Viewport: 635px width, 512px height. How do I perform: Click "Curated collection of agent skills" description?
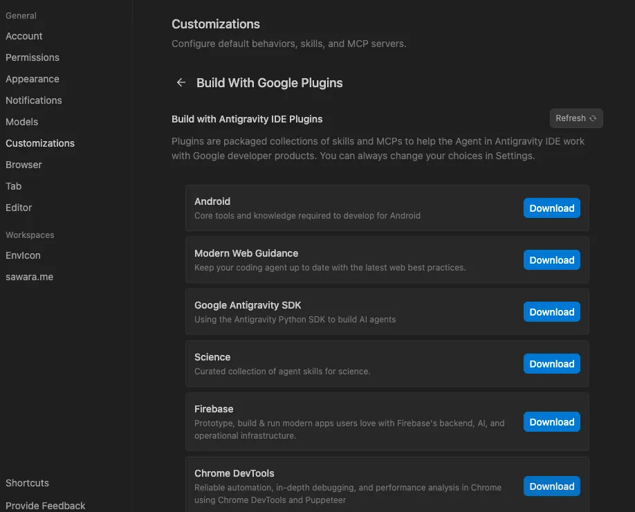click(282, 371)
